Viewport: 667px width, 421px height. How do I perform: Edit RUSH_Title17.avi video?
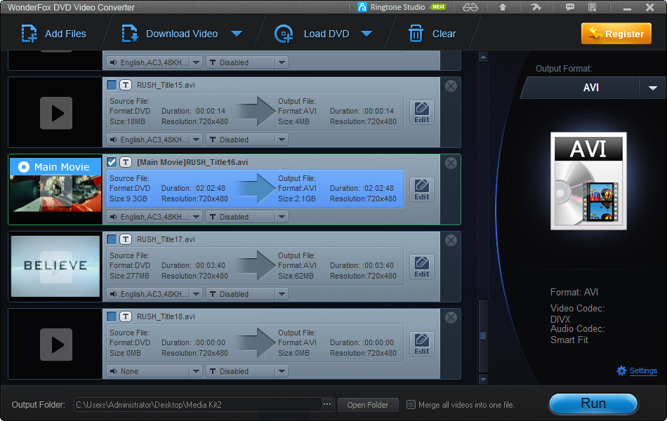pyautogui.click(x=421, y=267)
